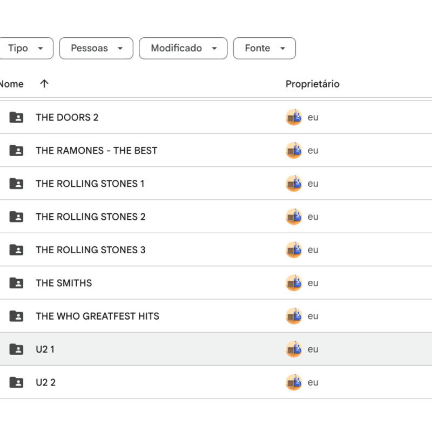Viewport: 432px width, 432px height.
Task: Select THE WHO GREATFEST HITS folder name
Action: pos(97,316)
